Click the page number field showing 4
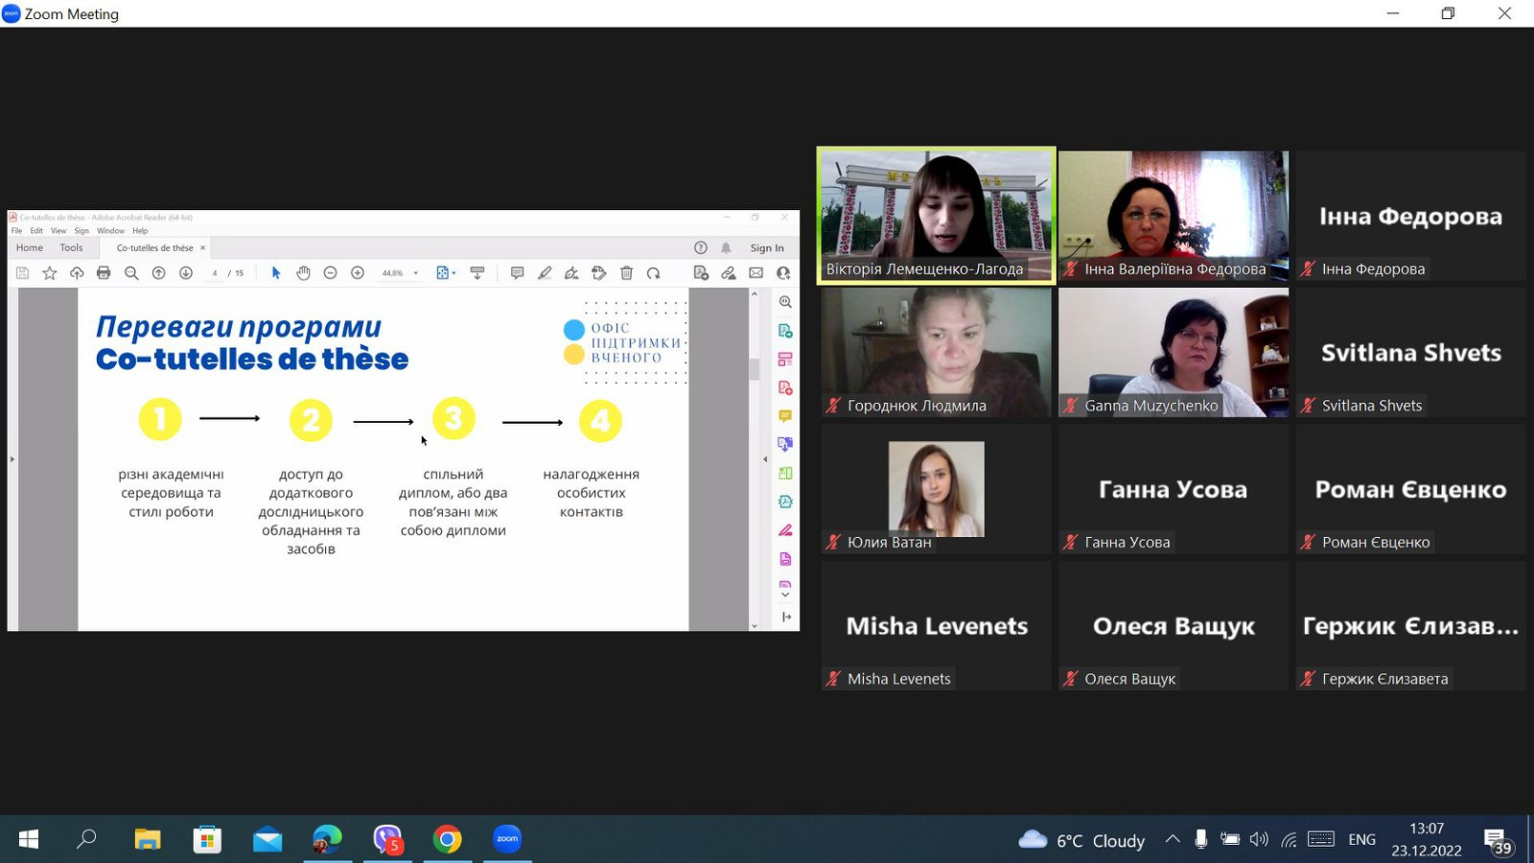This screenshot has height=863, width=1534. pos(215,273)
